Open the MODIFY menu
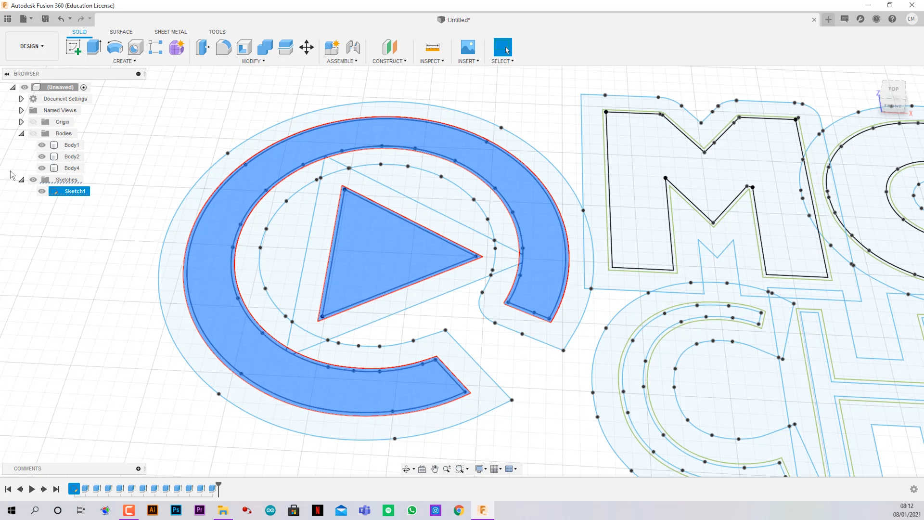Screen dimensions: 924x520 click(x=253, y=61)
